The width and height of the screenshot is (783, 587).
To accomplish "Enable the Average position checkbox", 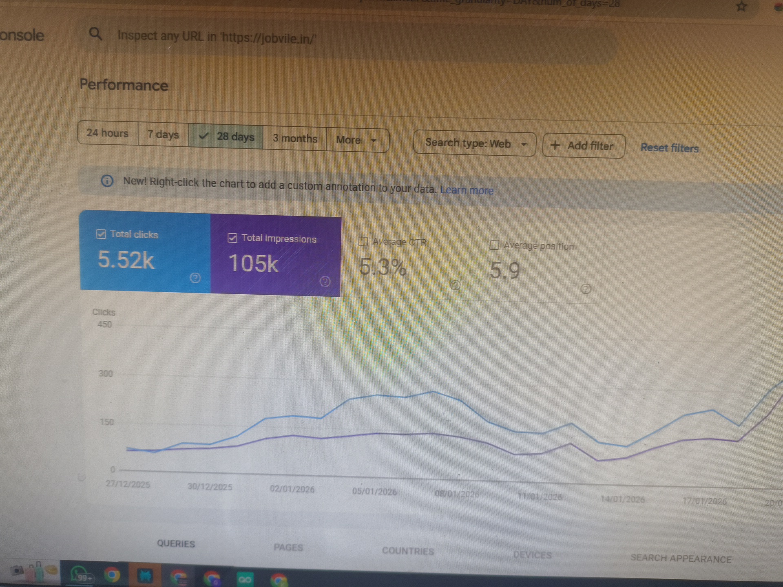I will pos(494,245).
